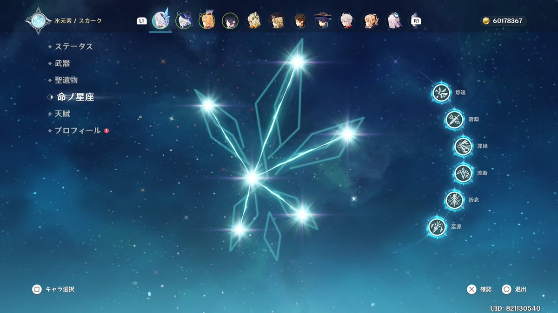Click the gold Mora coin icon
558x313 pixels.
coord(486,21)
